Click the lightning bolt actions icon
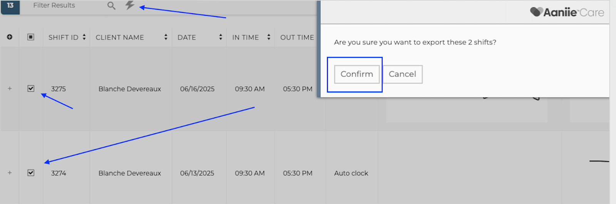 pos(130,5)
